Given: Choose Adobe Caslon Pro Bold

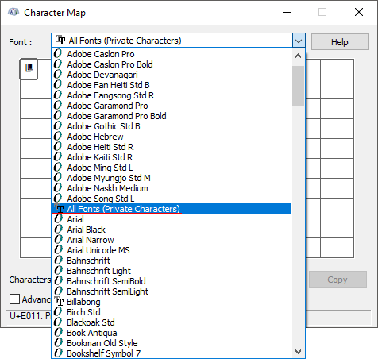Looking at the screenshot, I should click(172, 64).
